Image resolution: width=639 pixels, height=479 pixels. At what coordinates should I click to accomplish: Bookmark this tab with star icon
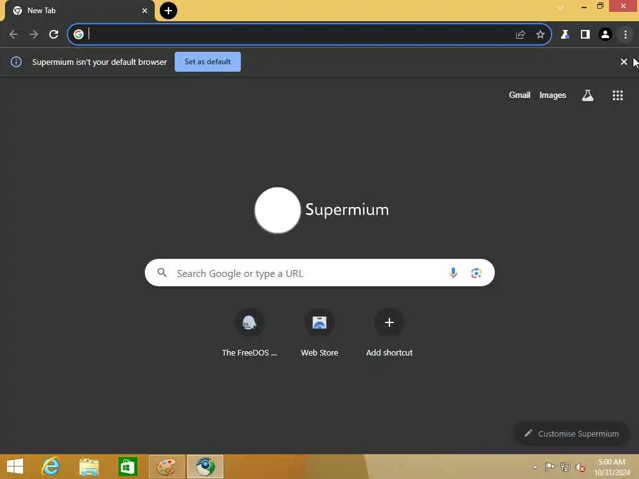coord(540,35)
